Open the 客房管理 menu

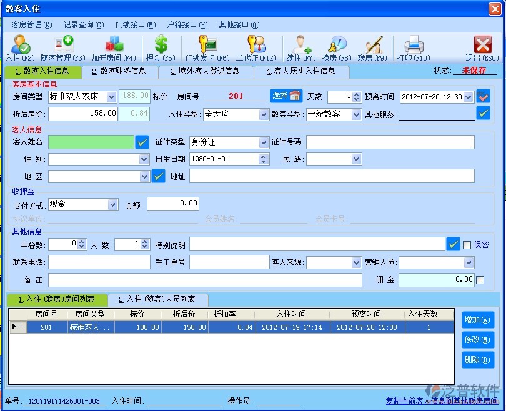click(x=31, y=25)
